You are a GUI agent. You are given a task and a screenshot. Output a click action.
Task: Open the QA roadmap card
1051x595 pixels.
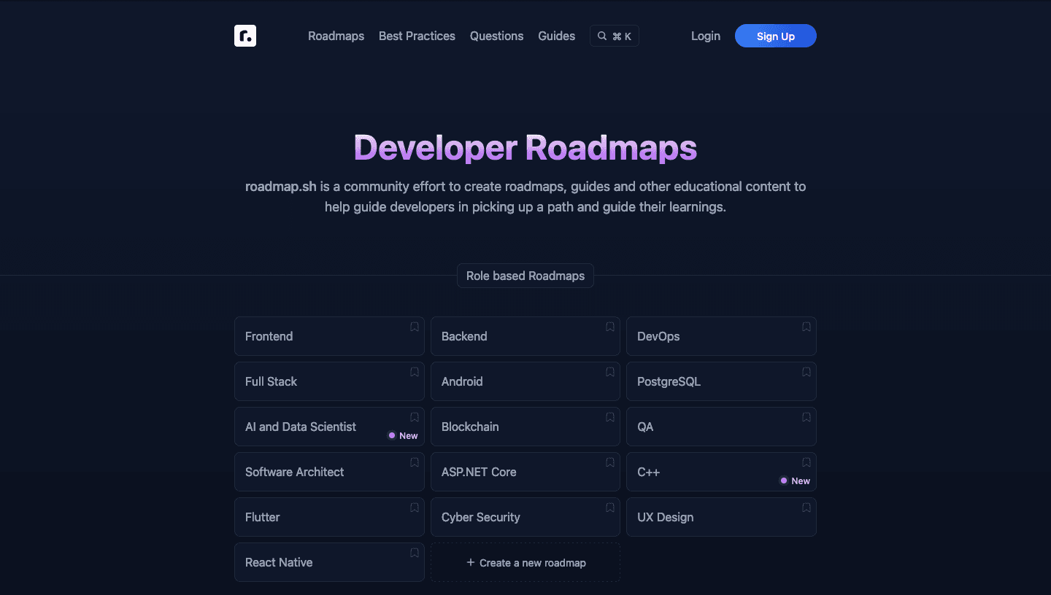click(721, 427)
